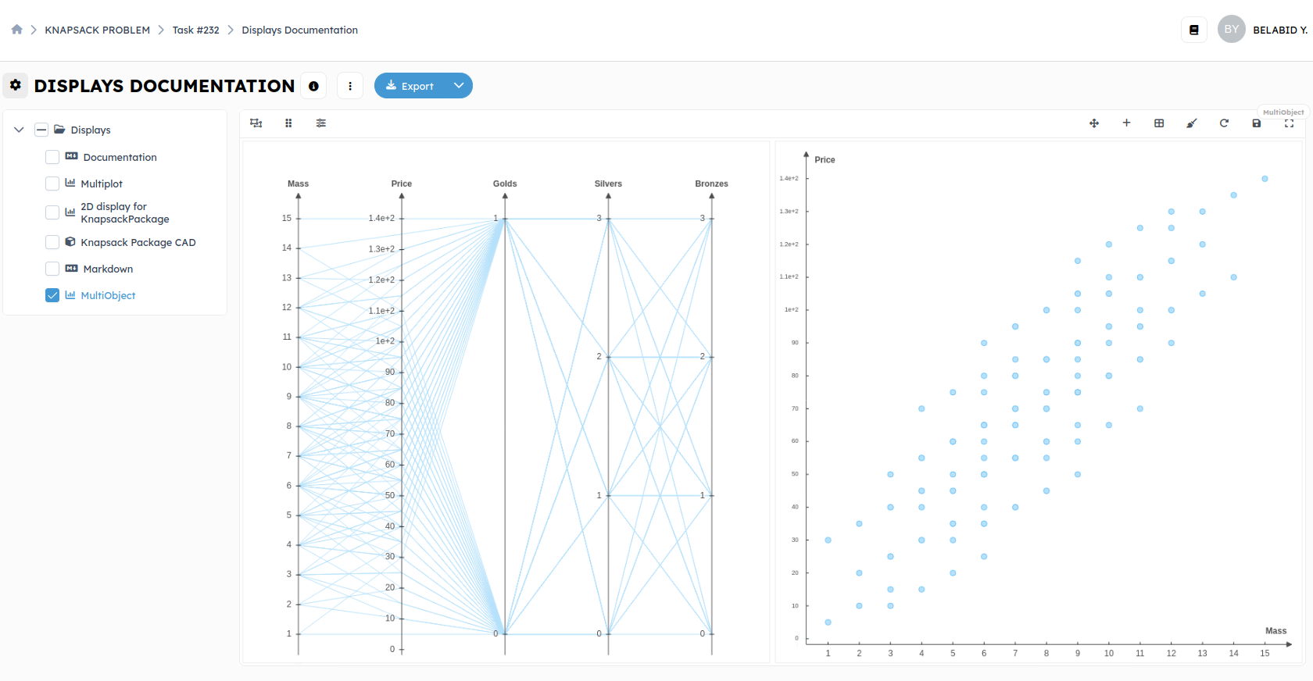The height and width of the screenshot is (681, 1313).
Task: Click the Displays folder label
Action: pos(91,130)
